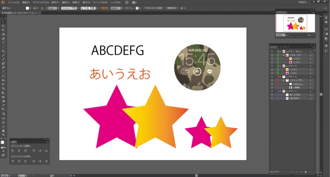The height and width of the screenshot is (177, 330).
Task: Select the Selection arrow tool
Action: point(3,21)
